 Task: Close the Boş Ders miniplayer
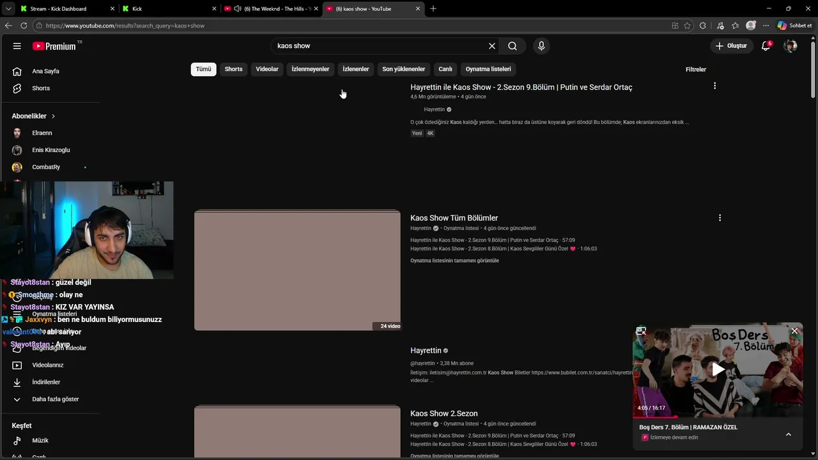coord(794,331)
